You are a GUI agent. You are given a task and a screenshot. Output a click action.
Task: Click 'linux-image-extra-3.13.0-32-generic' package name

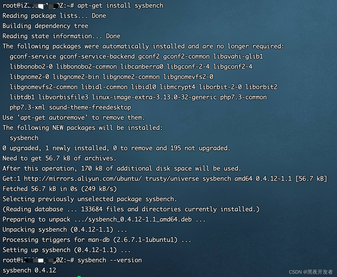pyautogui.click(x=154, y=97)
